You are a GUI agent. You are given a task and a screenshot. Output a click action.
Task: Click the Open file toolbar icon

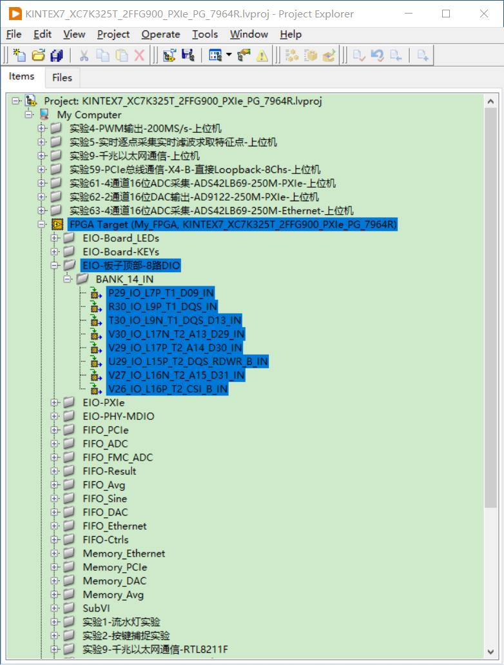pyautogui.click(x=38, y=55)
